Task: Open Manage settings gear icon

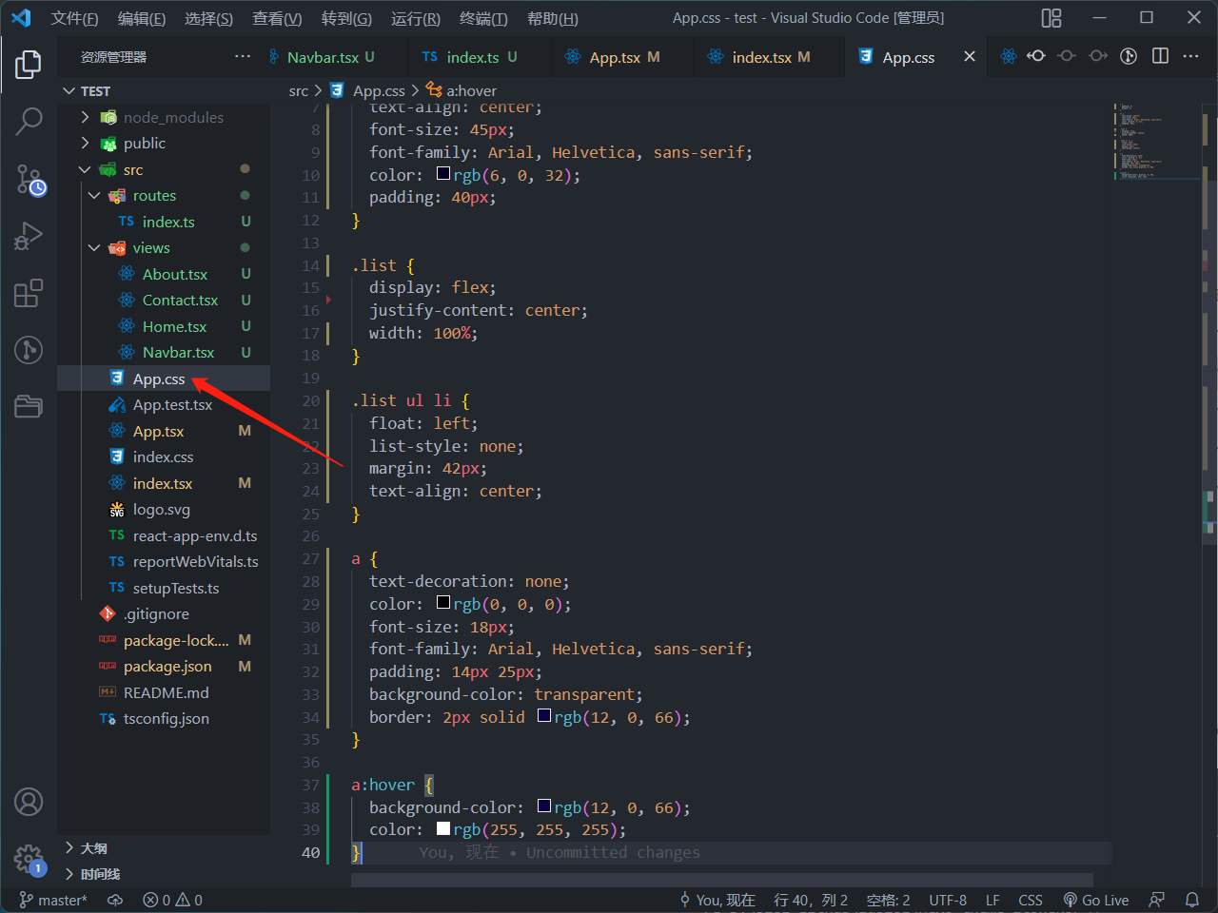Action: (x=29, y=860)
